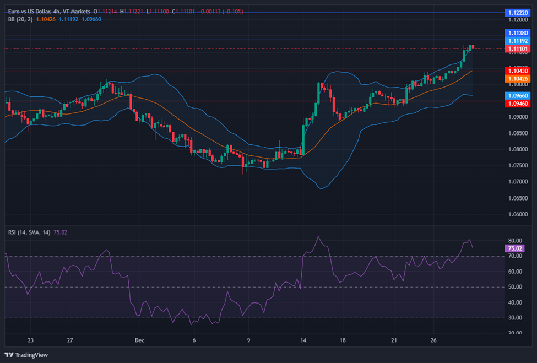
Task: Select the RSI (14, SMA, 14) indicator label
Action: (29, 232)
